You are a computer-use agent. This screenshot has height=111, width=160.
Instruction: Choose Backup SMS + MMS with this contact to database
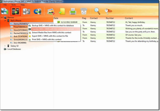point(54,26)
